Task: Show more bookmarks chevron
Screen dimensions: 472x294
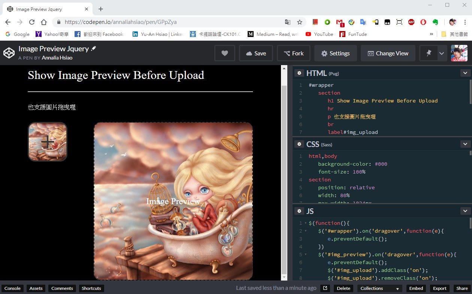Action: [431, 34]
